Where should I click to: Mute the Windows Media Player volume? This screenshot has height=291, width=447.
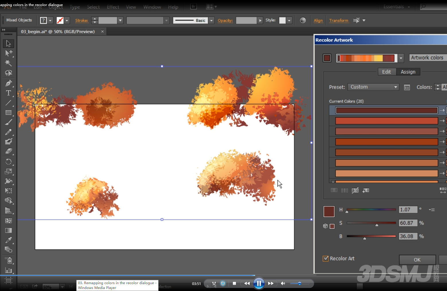pyautogui.click(x=283, y=283)
